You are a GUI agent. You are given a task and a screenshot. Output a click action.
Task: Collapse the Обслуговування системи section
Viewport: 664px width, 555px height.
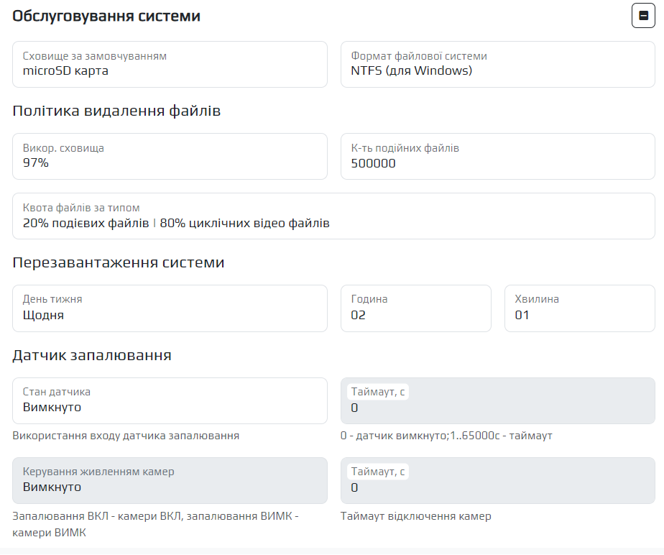pos(642,16)
